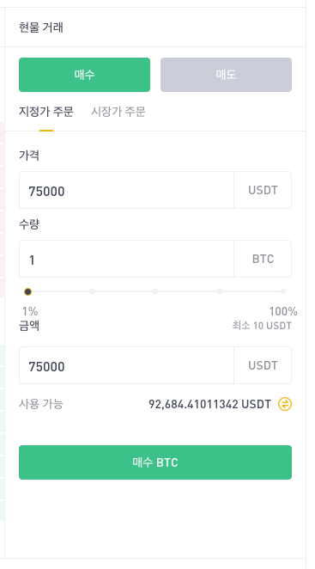The image size is (315, 569).
Task: Click the USDT unit label in amount field
Action: (263, 365)
